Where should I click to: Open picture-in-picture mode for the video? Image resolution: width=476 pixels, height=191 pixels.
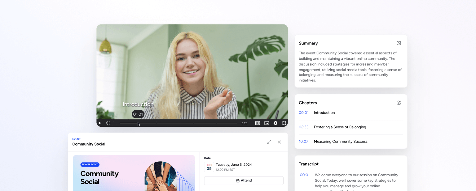coord(267,123)
